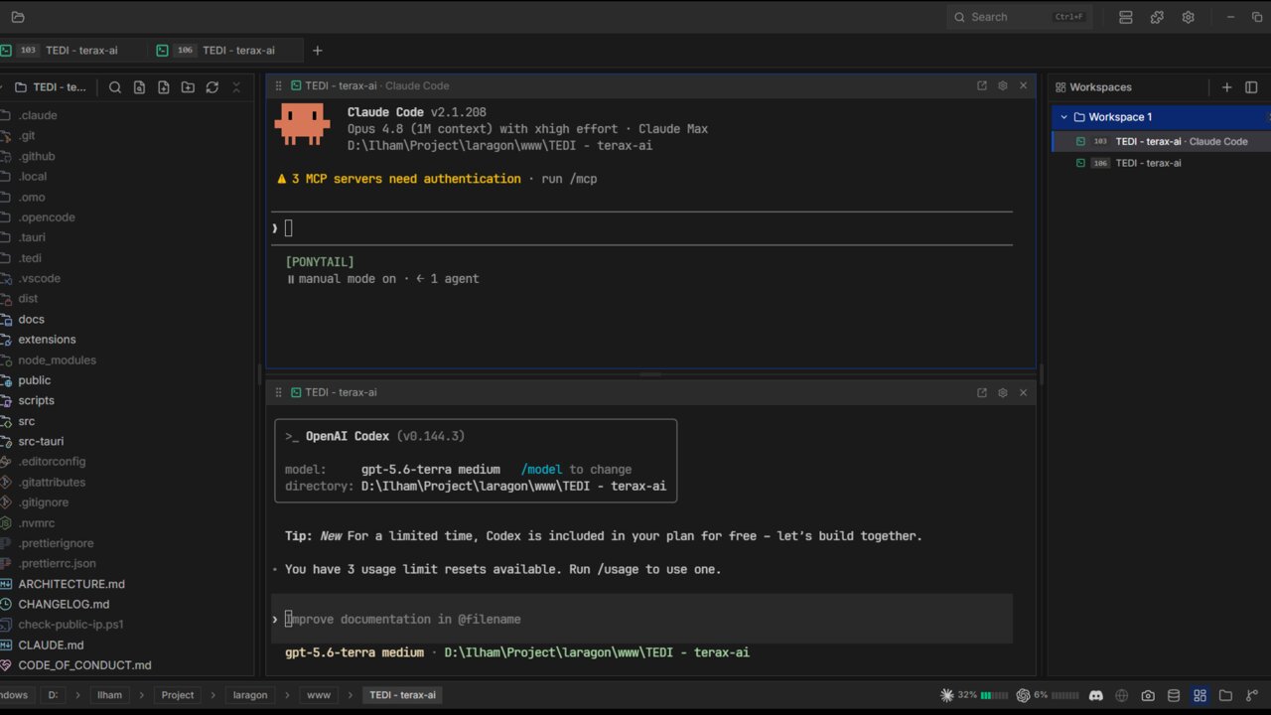
Task: Open the extensions puzzle-piece icon
Action: (1157, 17)
